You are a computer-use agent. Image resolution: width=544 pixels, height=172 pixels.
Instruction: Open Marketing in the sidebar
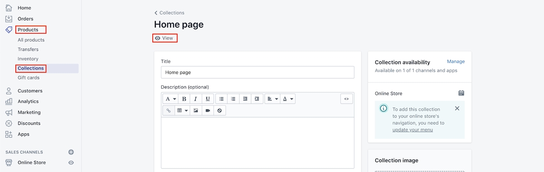pyautogui.click(x=29, y=112)
